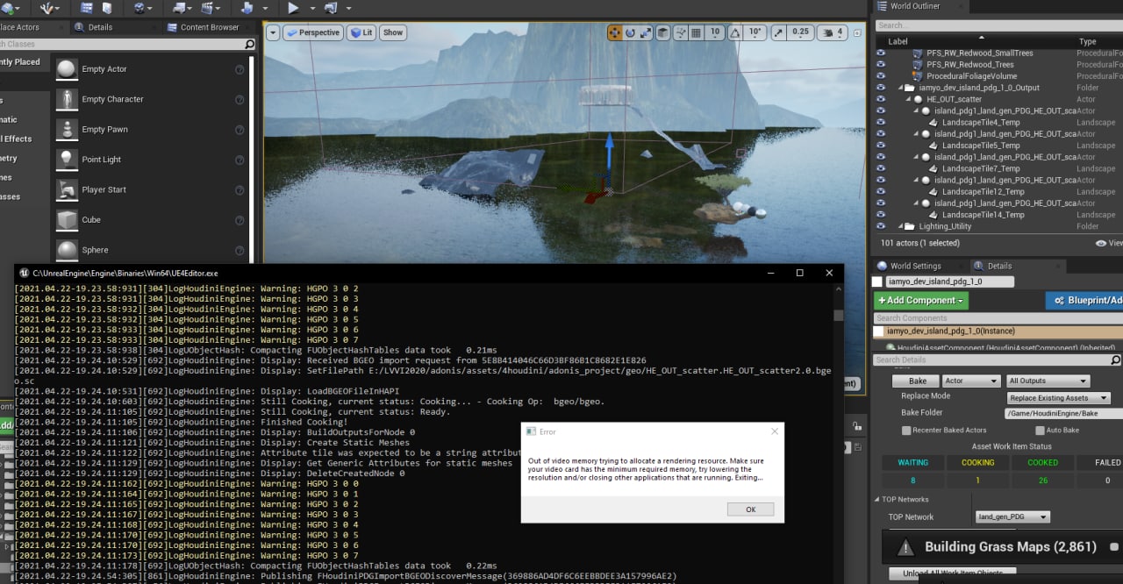
Task: Open the Blueprints toolbar icon
Action: point(181,8)
